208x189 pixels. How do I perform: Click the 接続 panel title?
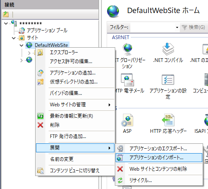click(x=9, y=5)
